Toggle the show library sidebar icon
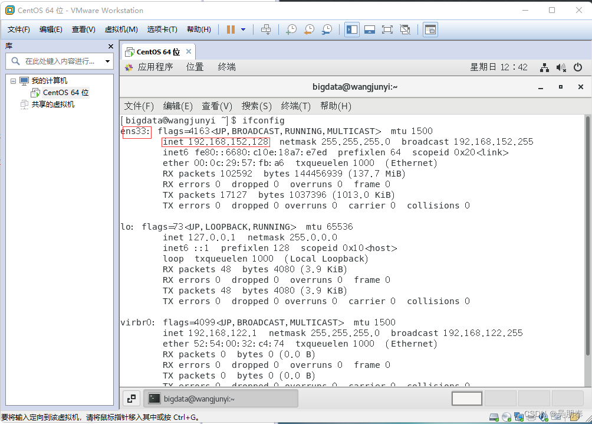This screenshot has width=592, height=424. pyautogui.click(x=352, y=30)
